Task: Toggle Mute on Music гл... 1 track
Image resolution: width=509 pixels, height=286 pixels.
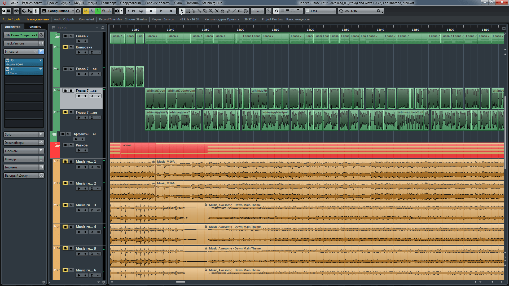Action: point(65,161)
